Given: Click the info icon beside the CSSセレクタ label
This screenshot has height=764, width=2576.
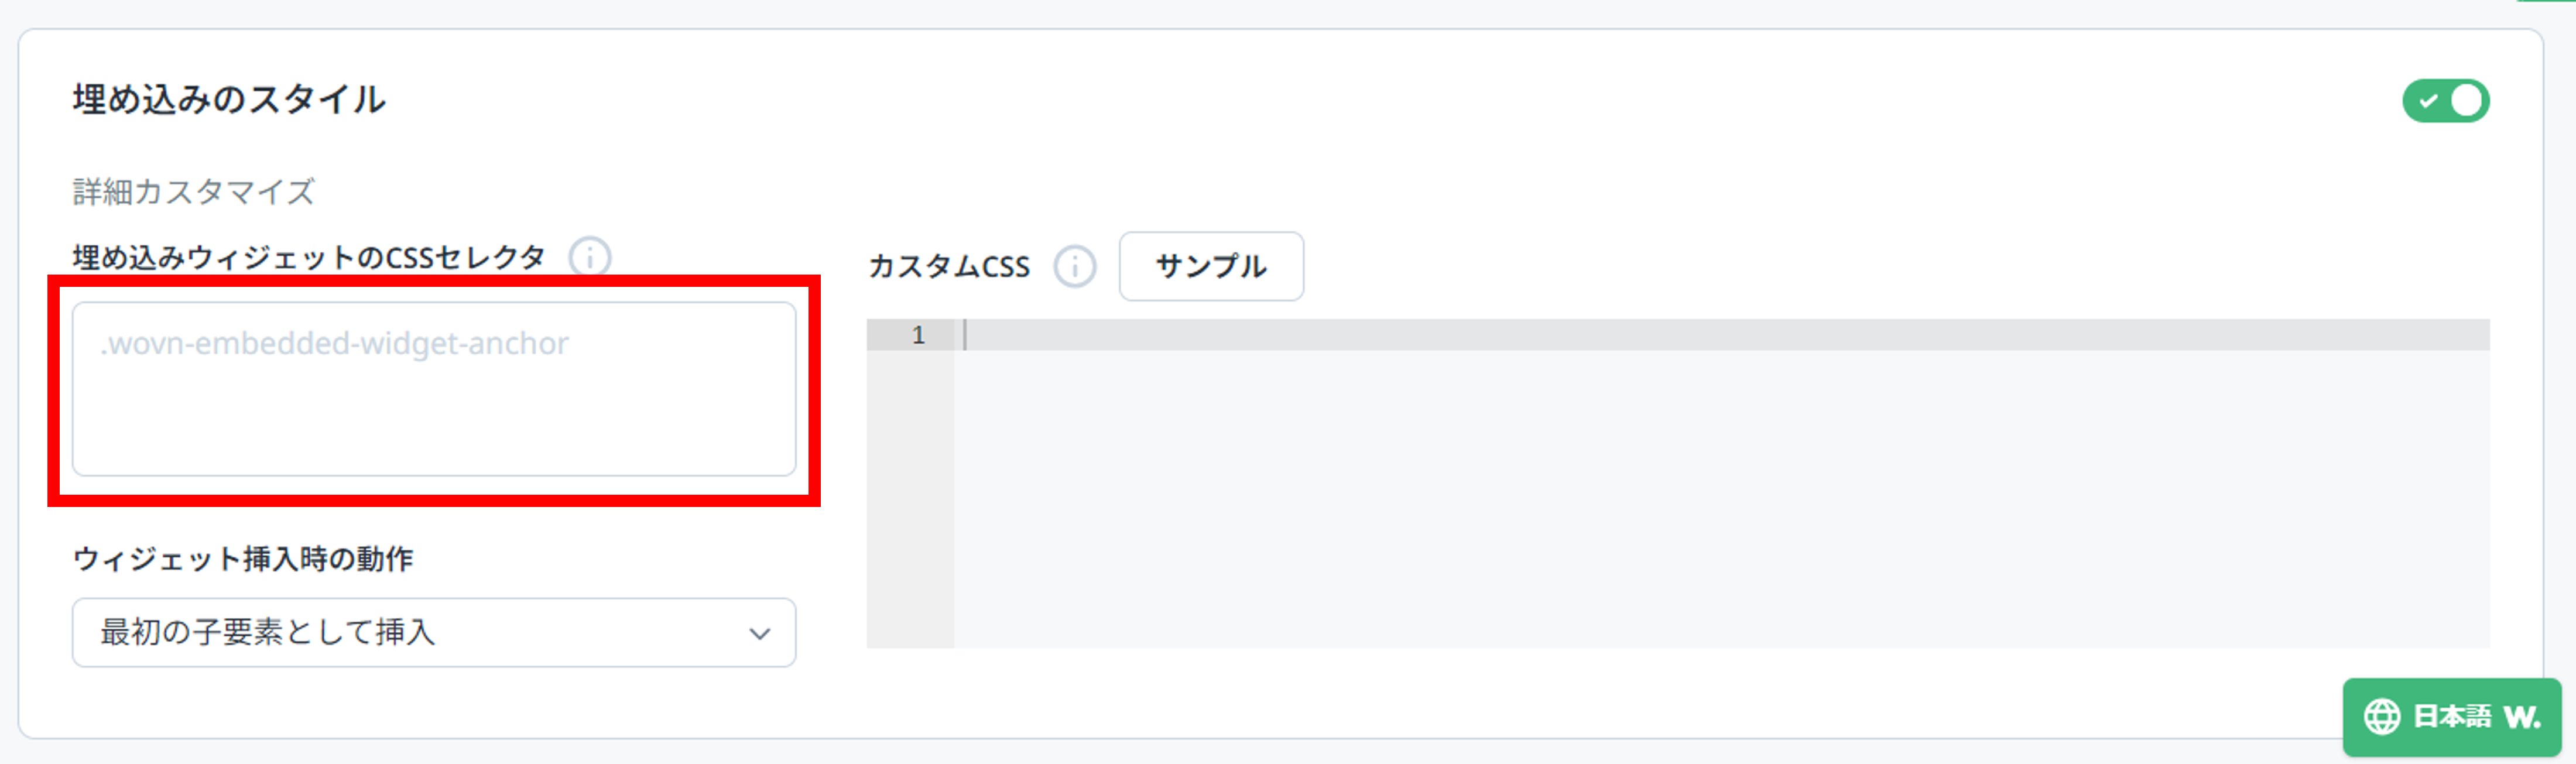Looking at the screenshot, I should (590, 258).
